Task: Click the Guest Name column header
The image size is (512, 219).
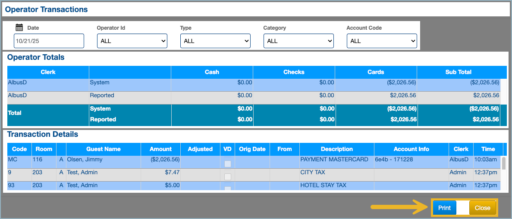Action: point(104,149)
